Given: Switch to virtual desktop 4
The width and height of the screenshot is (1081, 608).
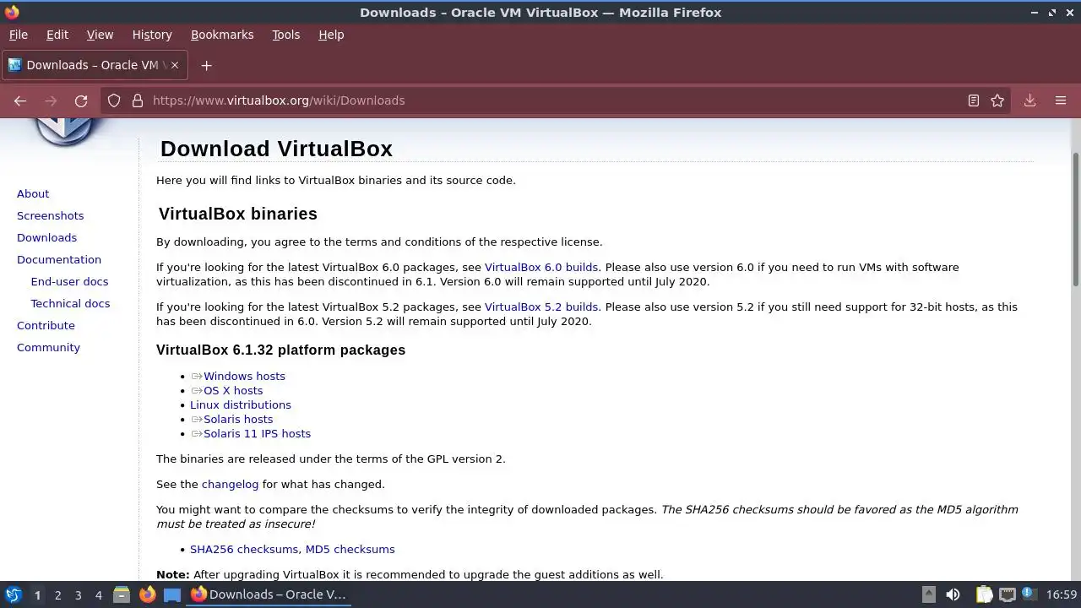Looking at the screenshot, I should [x=98, y=594].
